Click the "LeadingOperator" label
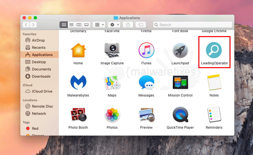Image resolution: width=253 pixels, height=155 pixels. coord(215,63)
